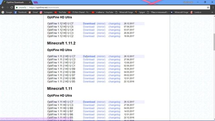Download OptiFine 1.11.2 HD U B6
The height and width of the screenshot is (121, 215).
pos(89,78)
